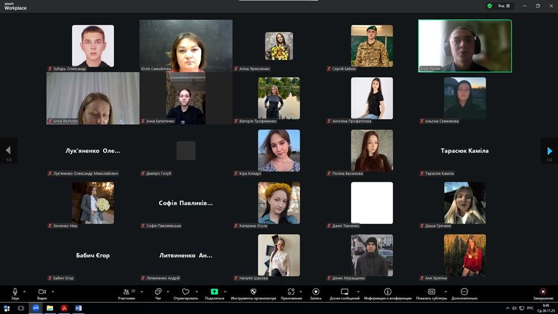Go to next gallery page arrow
This screenshot has height=314, width=558.
(549, 151)
